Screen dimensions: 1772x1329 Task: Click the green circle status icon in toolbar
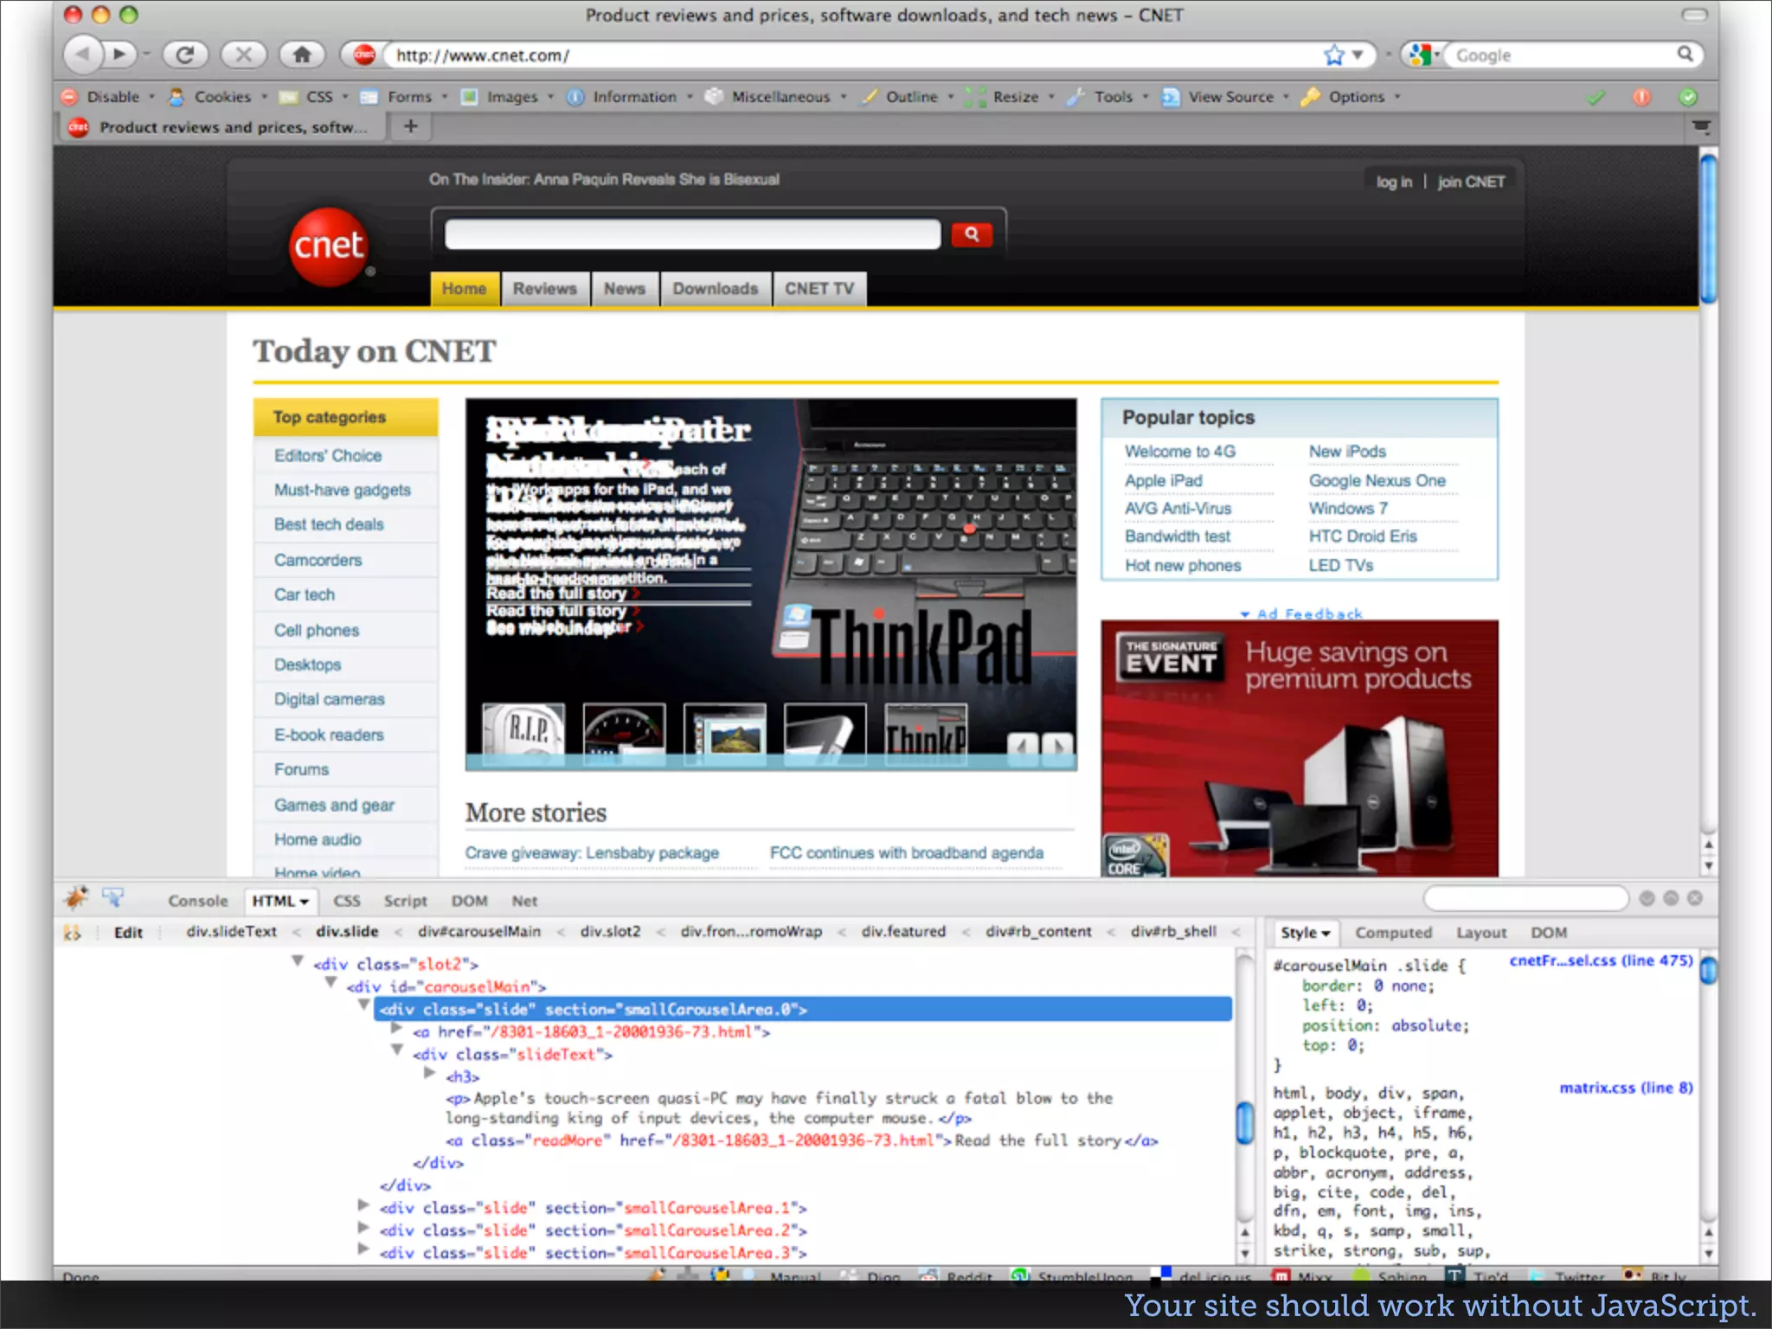pyautogui.click(x=1687, y=97)
